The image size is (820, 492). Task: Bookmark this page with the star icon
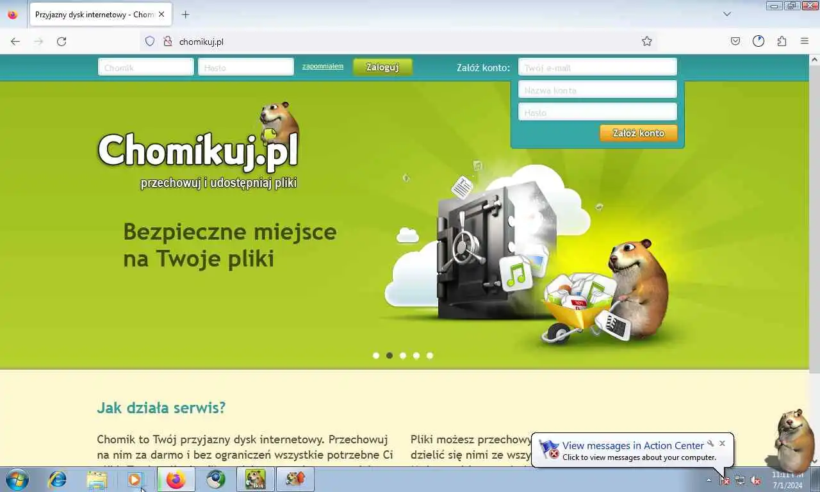(647, 42)
